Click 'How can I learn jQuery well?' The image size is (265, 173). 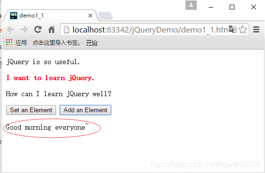pyautogui.click(x=59, y=94)
